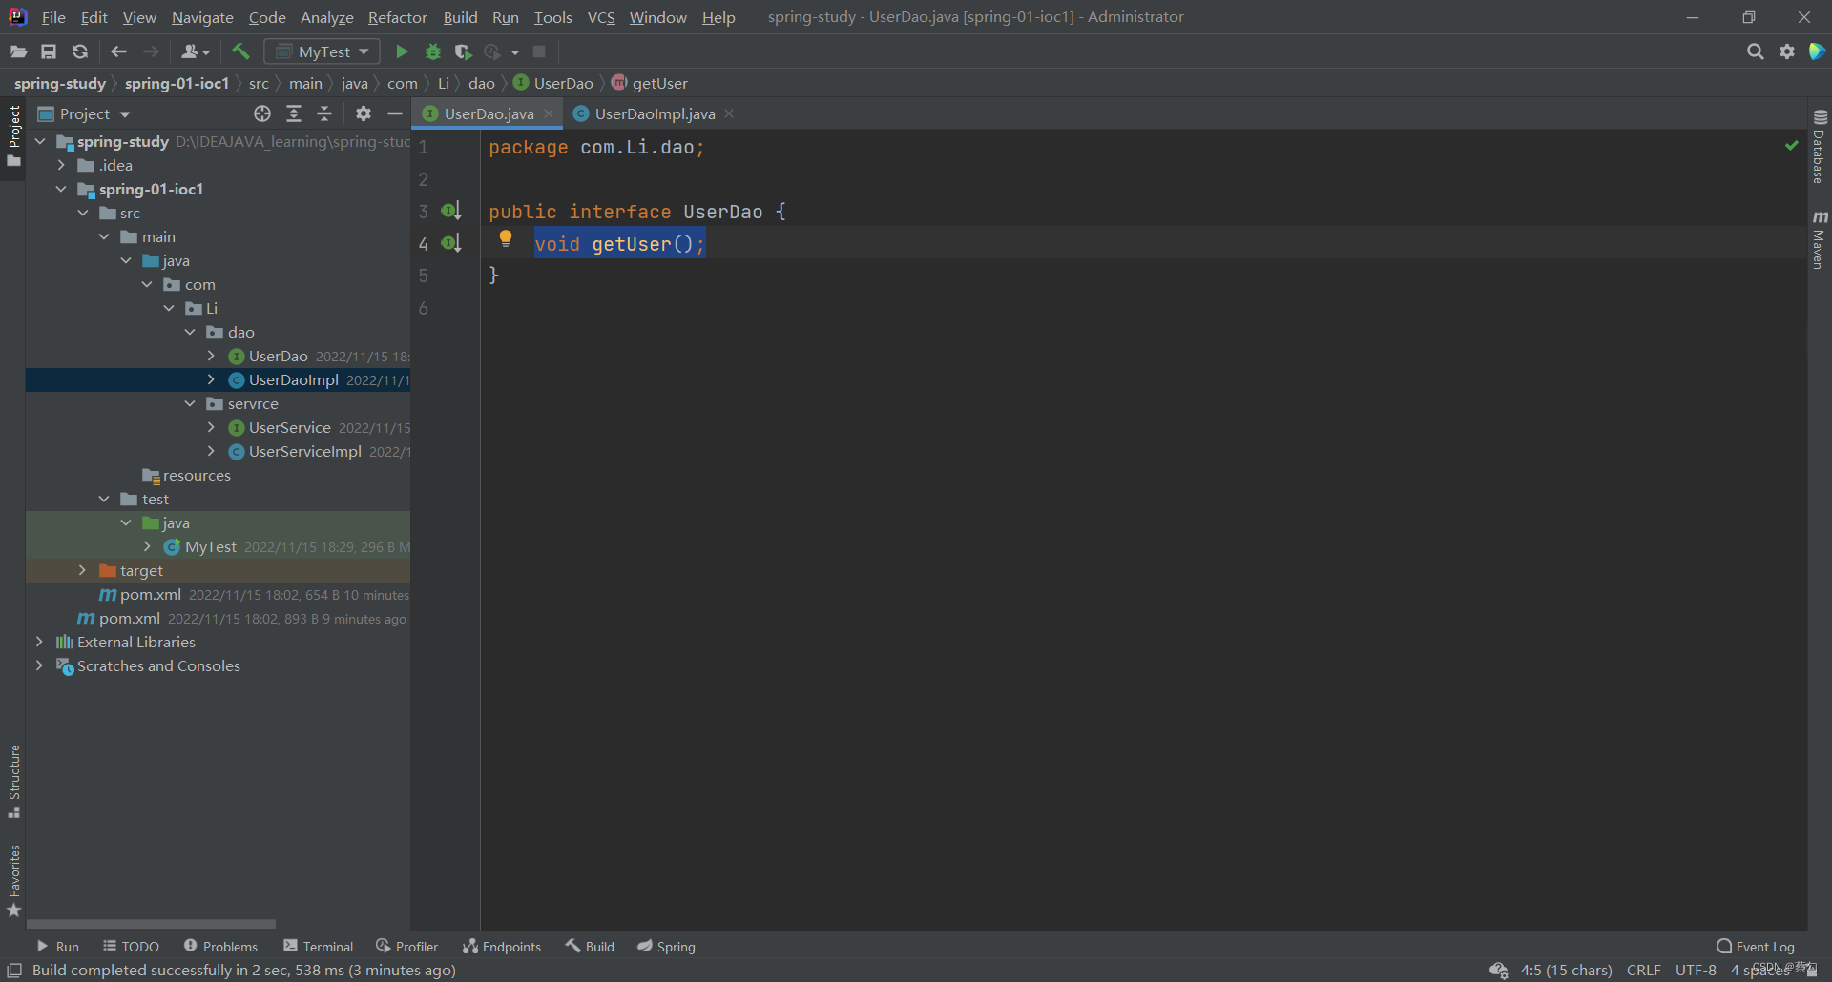Open the Build menu
Screen dimensions: 1832x982
460,17
